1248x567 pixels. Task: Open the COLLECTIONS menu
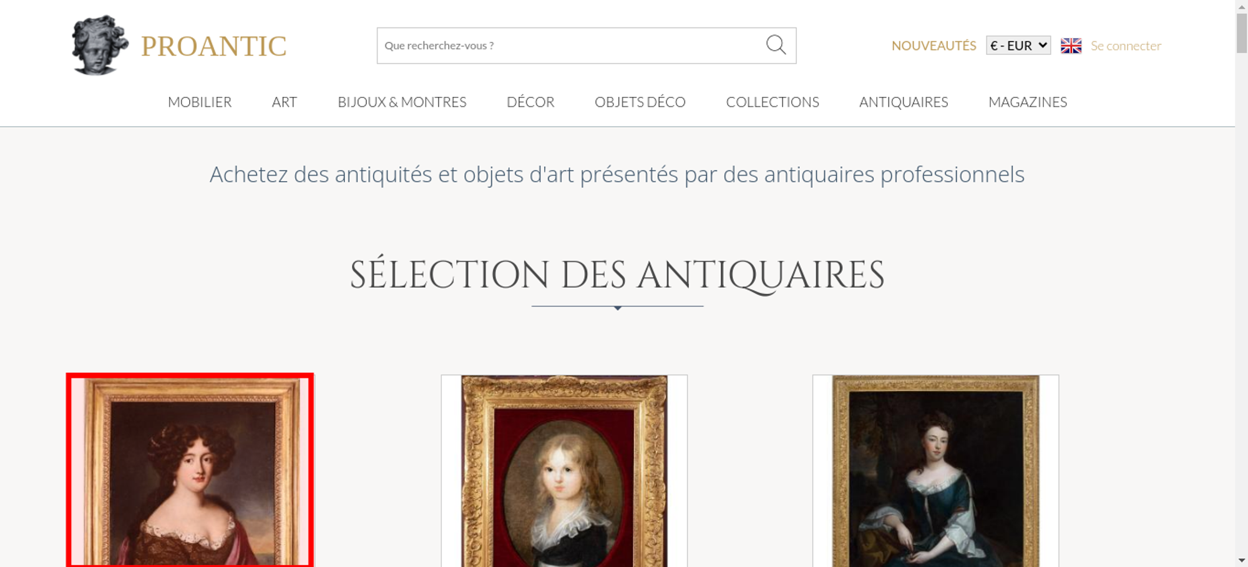click(x=773, y=102)
